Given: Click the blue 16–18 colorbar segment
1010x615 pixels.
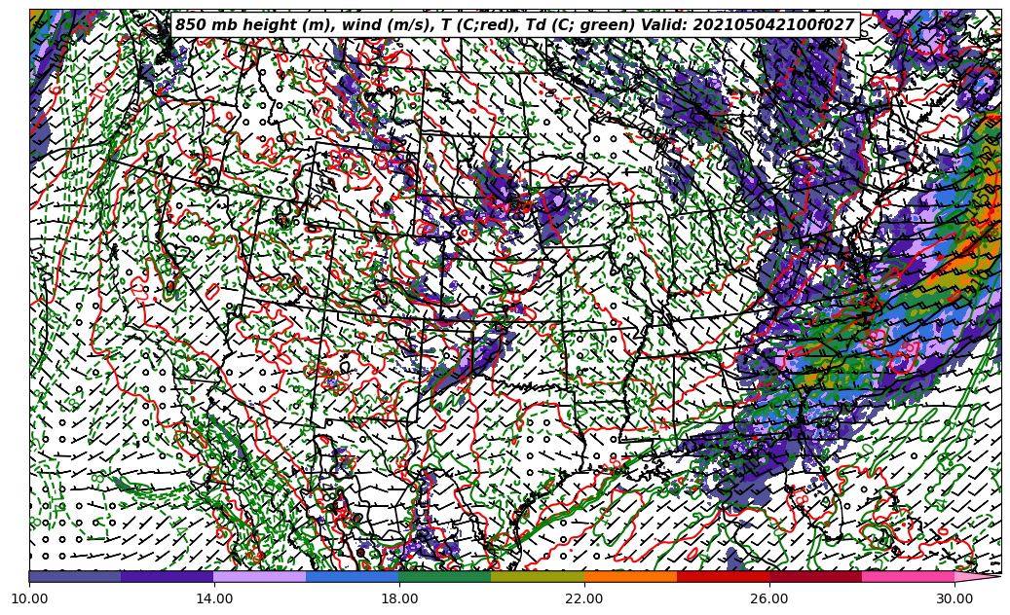Looking at the screenshot, I should point(353,576).
